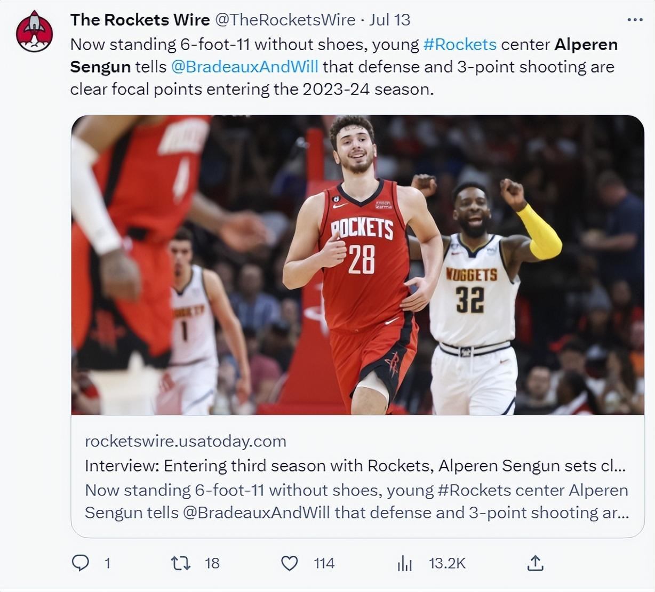The width and height of the screenshot is (655, 592).
Task: Visit the @BradeauxAndWill mention link
Action: tap(245, 67)
